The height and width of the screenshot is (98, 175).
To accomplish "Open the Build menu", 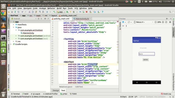I will [59, 8].
